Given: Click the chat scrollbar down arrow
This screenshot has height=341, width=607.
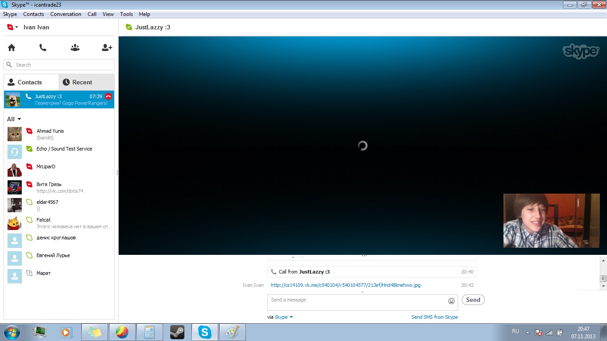Looking at the screenshot, I should pos(603,287).
